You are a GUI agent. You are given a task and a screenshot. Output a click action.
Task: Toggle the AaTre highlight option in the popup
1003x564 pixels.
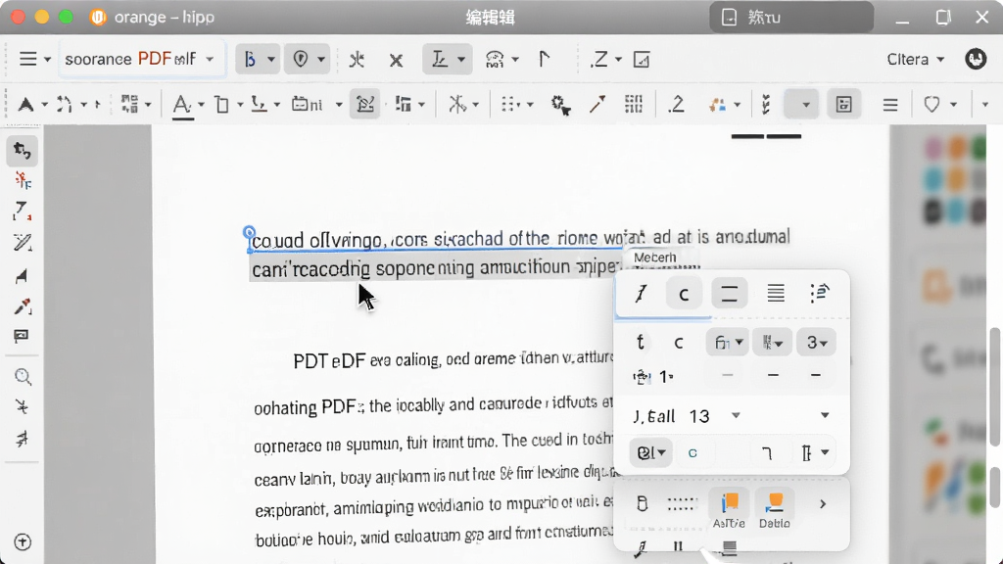tap(729, 509)
